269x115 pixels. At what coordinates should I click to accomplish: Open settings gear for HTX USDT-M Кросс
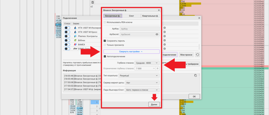[164, 32]
